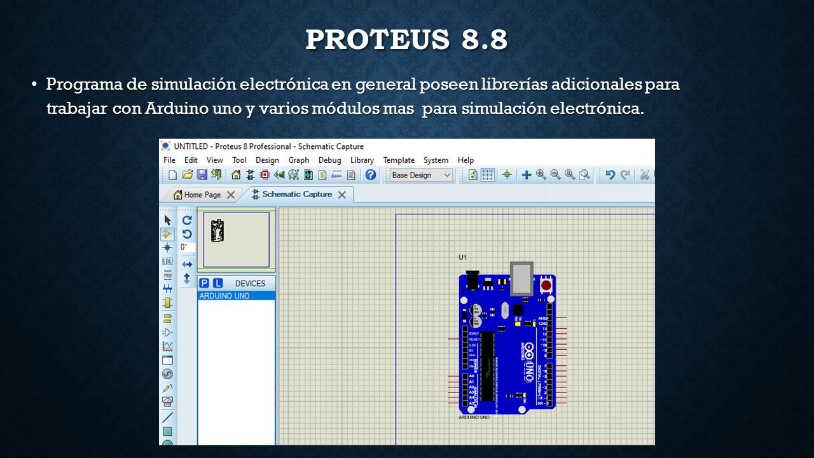The height and width of the screenshot is (458, 814).
Task: Open the 3D Visualizer toolbar icon
Action: (279, 175)
